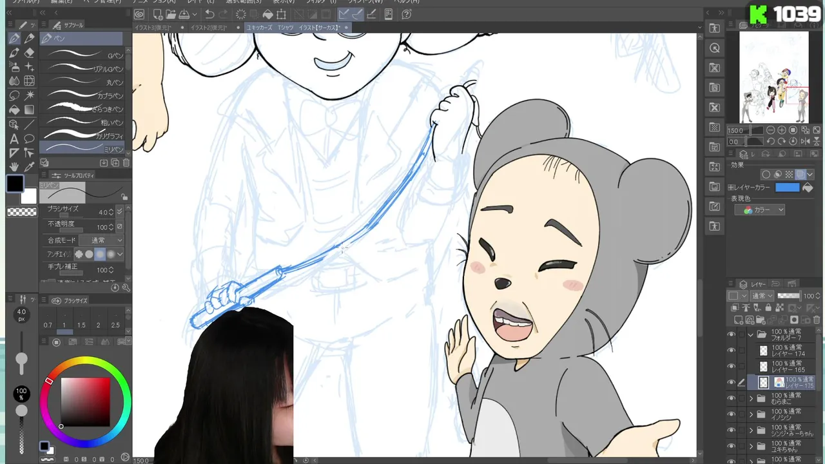825x464 pixels.
Task: Open the レイヤー panel tab
Action: (752, 284)
